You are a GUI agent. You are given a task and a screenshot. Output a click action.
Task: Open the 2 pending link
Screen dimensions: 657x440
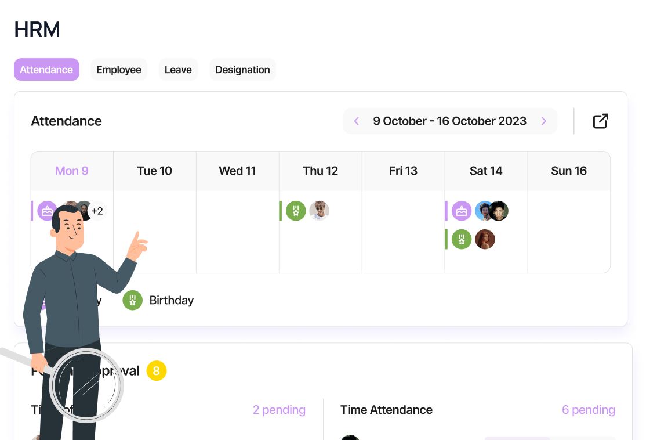[279, 410]
